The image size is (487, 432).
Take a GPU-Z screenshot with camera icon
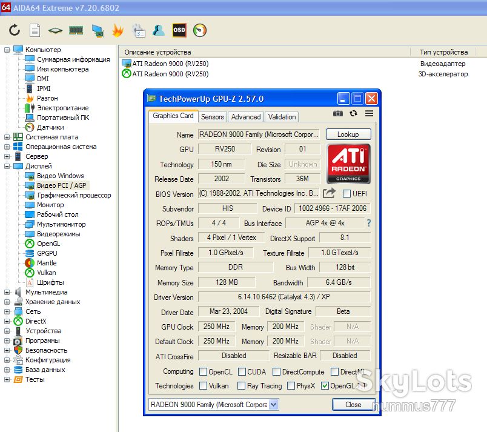(338, 114)
